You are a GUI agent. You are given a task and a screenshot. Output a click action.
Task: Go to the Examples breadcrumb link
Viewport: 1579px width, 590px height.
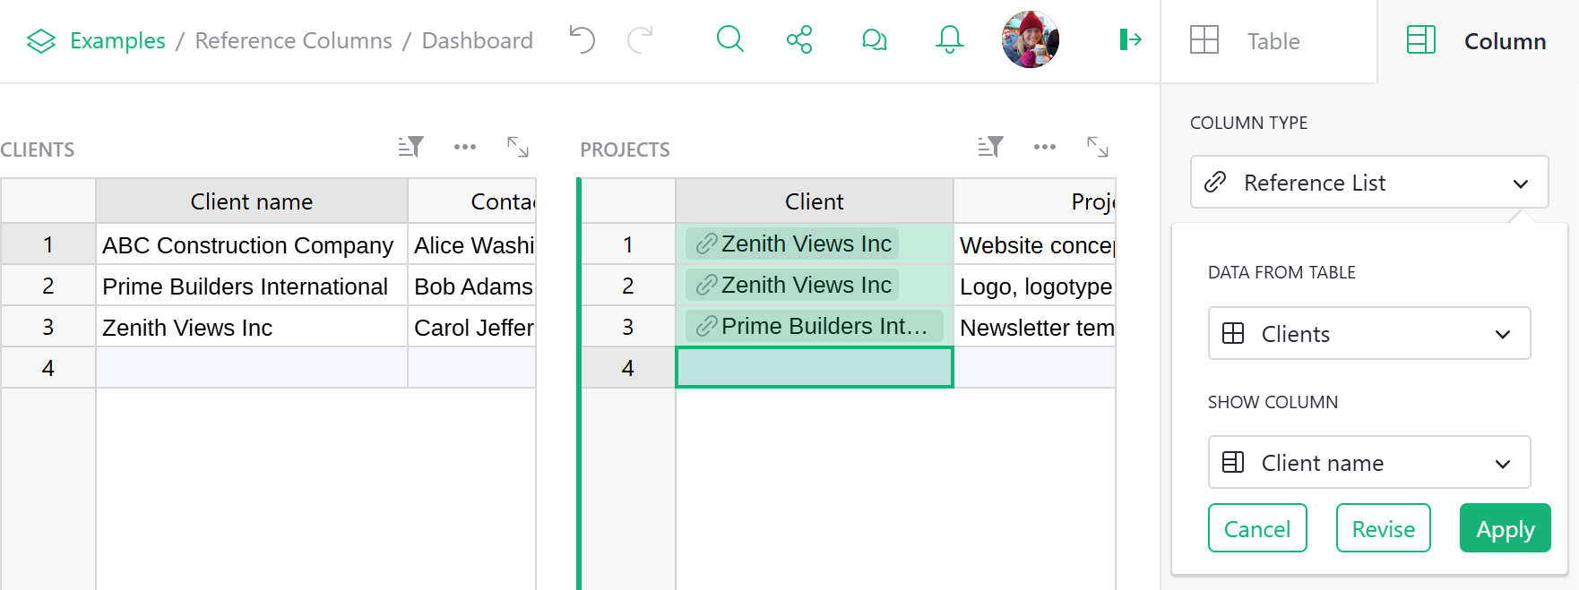(x=116, y=41)
